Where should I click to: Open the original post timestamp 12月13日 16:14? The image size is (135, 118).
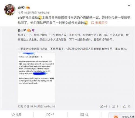27,106
